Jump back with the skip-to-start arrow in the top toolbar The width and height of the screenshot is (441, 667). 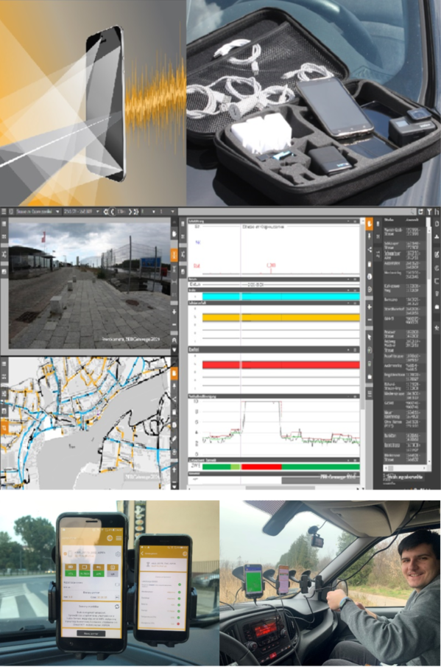106,212
